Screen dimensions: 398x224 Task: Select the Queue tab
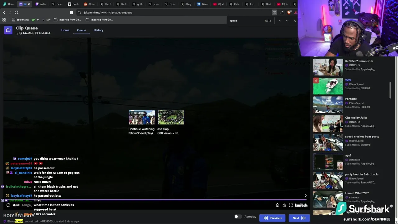pyautogui.click(x=81, y=30)
